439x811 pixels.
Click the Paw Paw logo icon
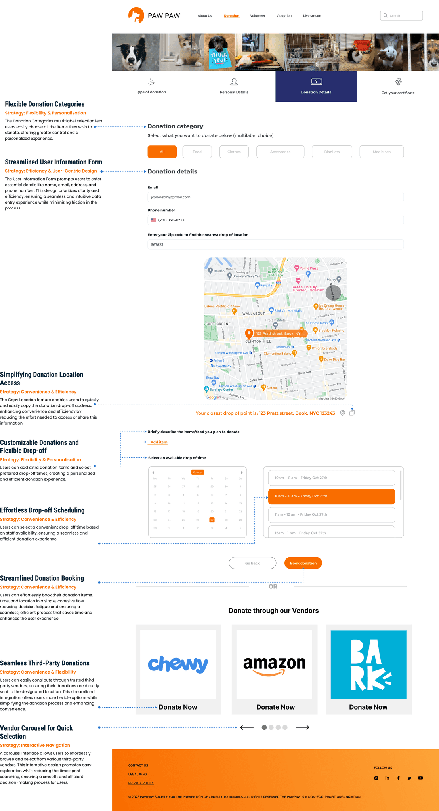pyautogui.click(x=136, y=15)
